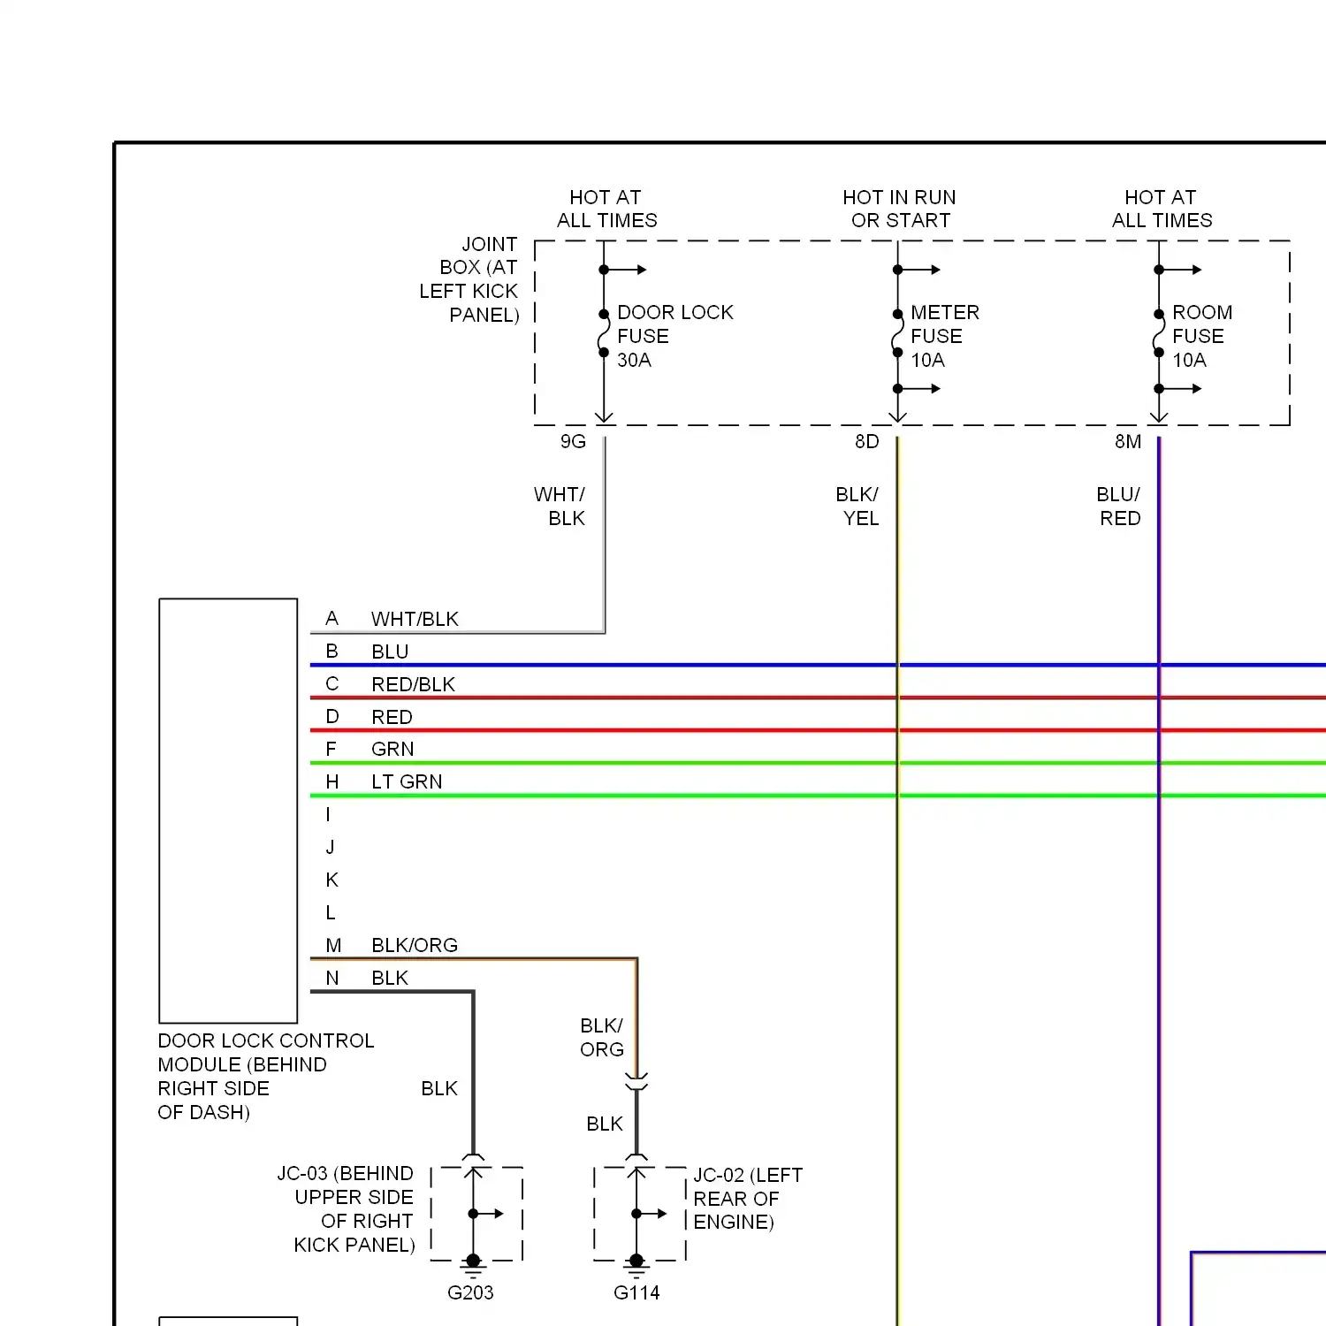Click 'BLK' wire label above JC-02

(605, 1124)
